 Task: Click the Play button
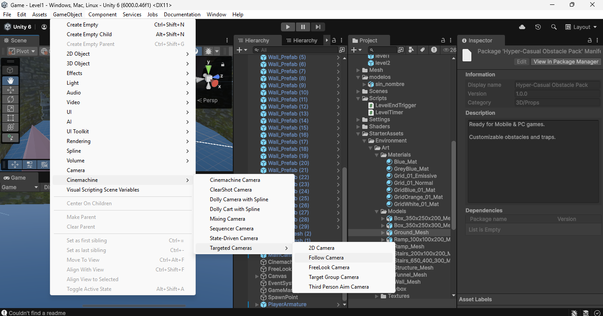click(x=288, y=27)
